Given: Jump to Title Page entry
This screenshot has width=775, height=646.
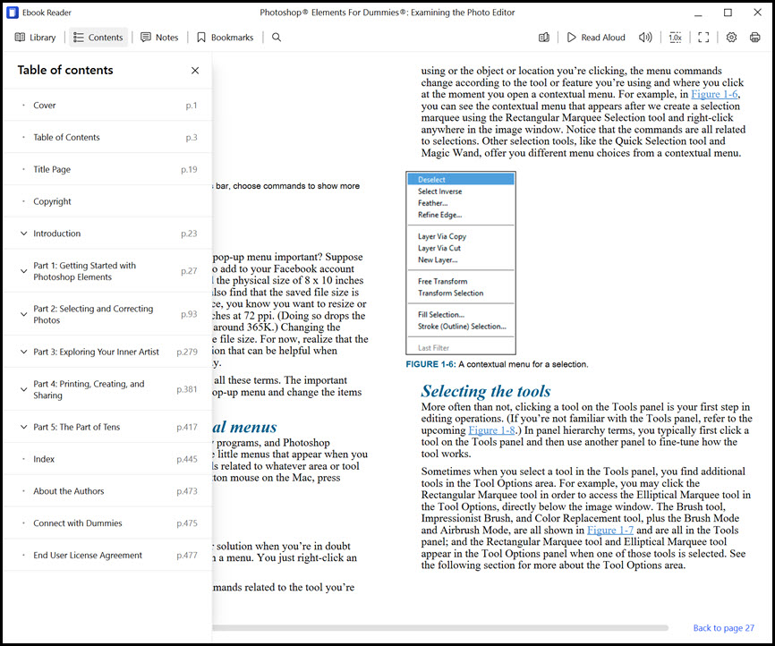Looking at the screenshot, I should (107, 169).
